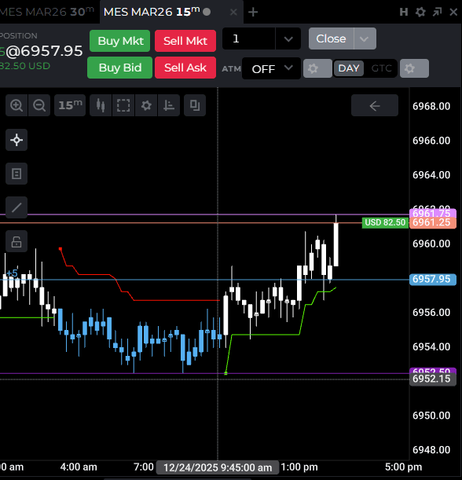Click the 1:00 pm time axis label
Image resolution: width=462 pixels, height=480 pixels.
(x=299, y=467)
